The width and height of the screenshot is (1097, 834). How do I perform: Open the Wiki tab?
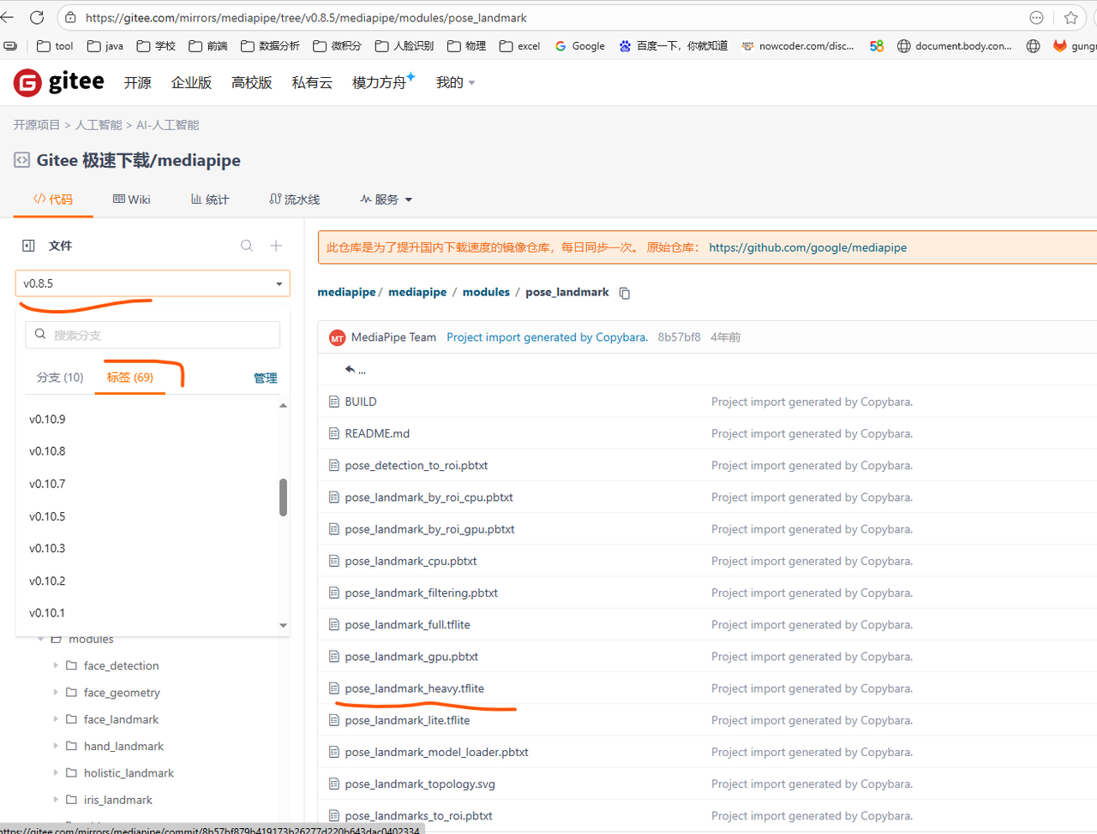131,200
